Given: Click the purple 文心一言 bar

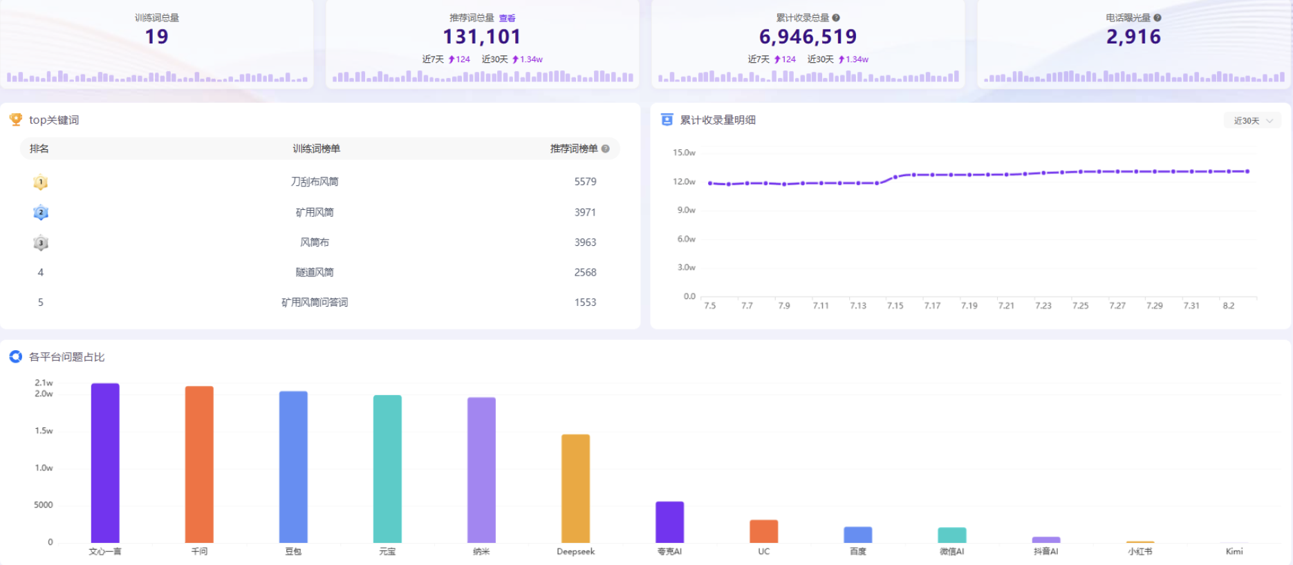Looking at the screenshot, I should [105, 463].
